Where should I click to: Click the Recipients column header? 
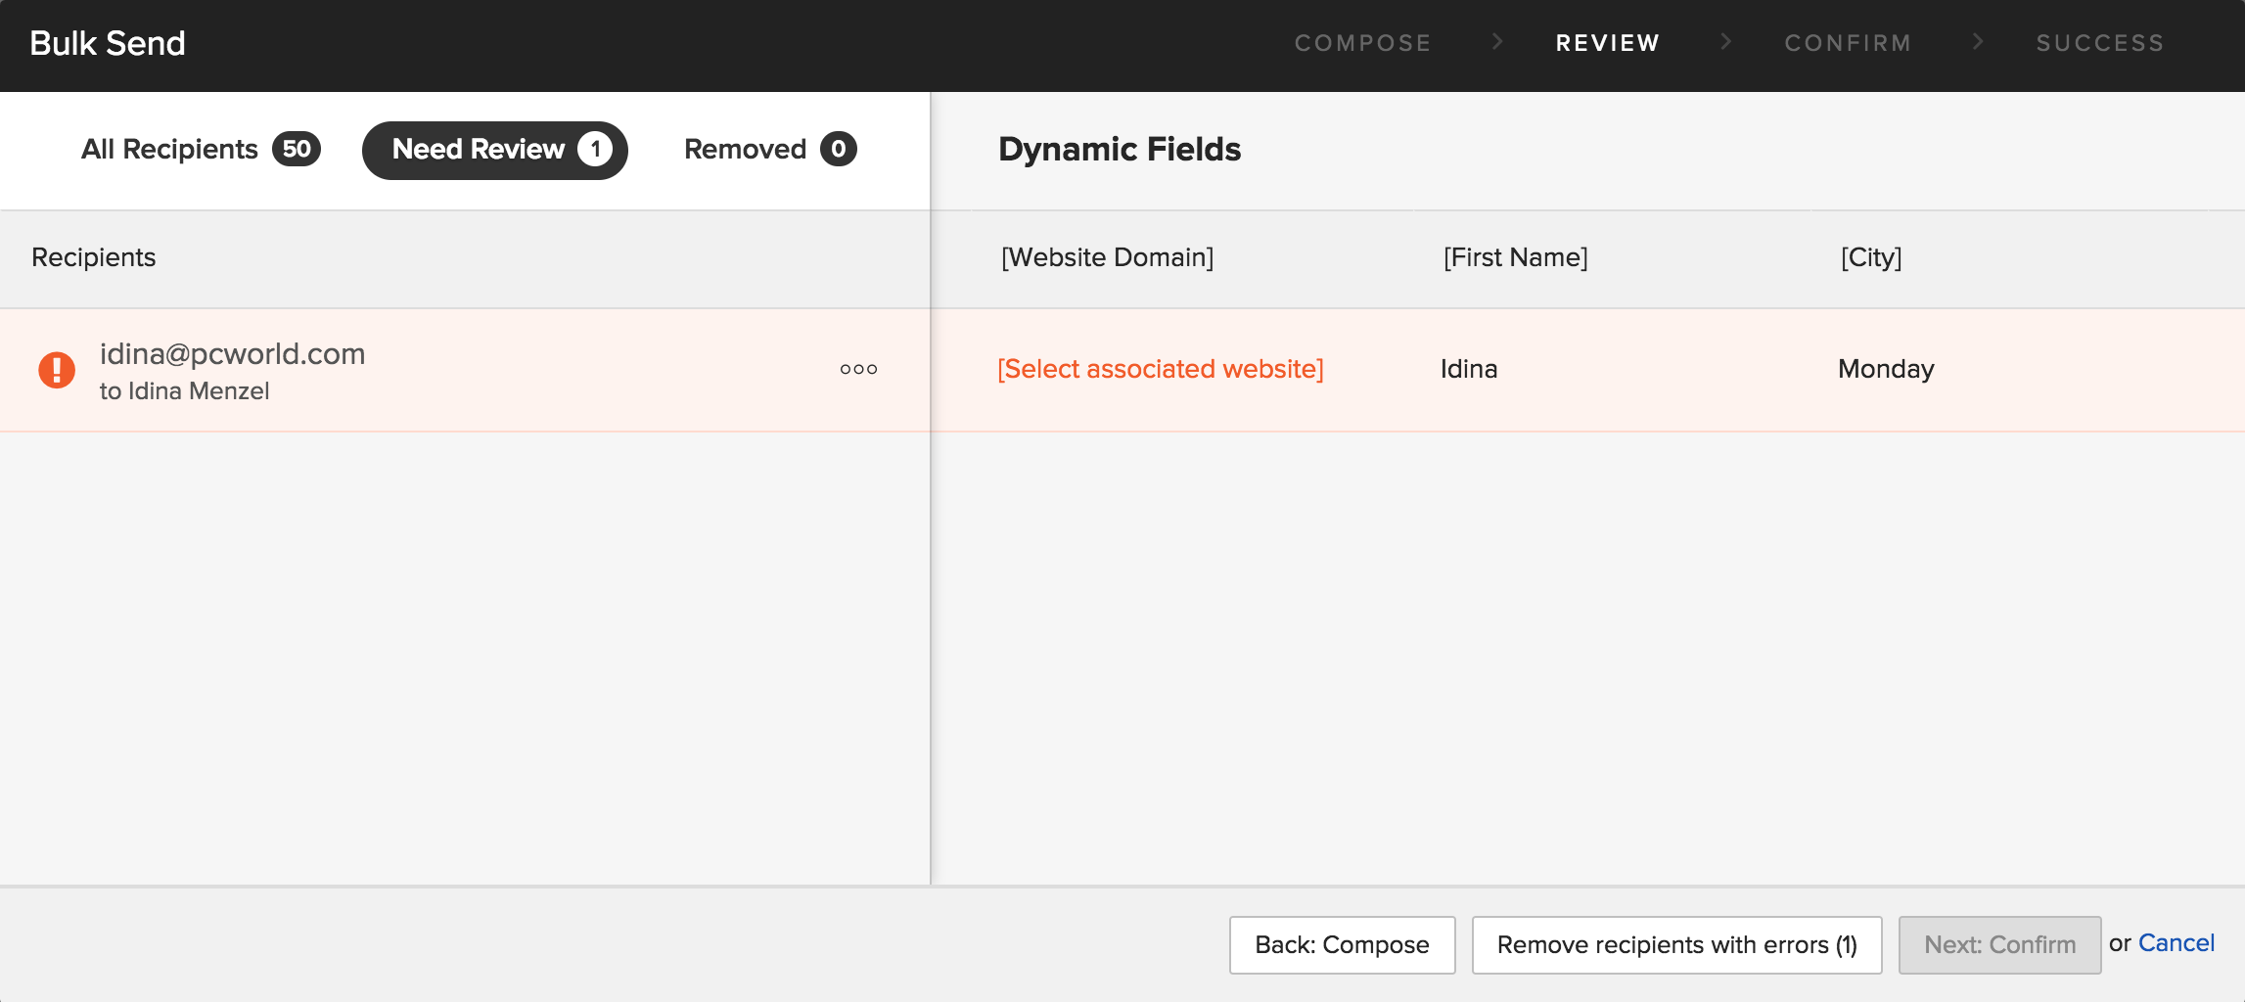click(94, 257)
